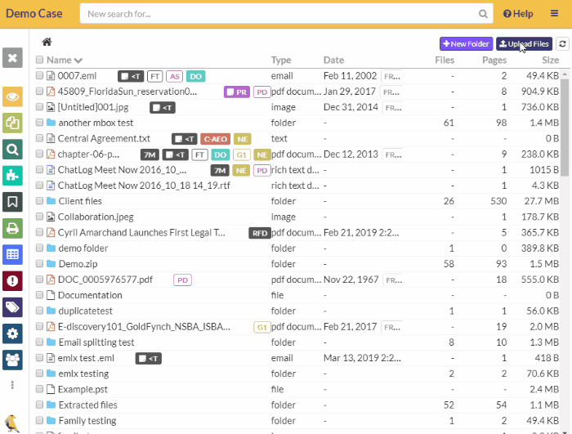The image size is (572, 434).
Task: Click the refresh icon beside Upload Files
Action: coord(562,44)
